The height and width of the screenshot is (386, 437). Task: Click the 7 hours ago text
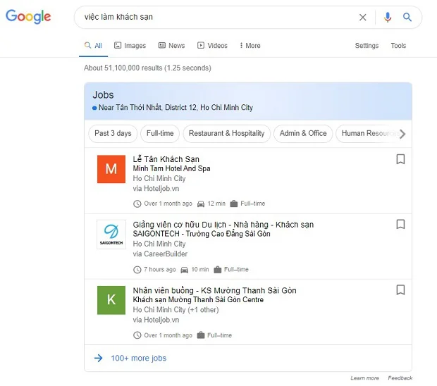160,270
